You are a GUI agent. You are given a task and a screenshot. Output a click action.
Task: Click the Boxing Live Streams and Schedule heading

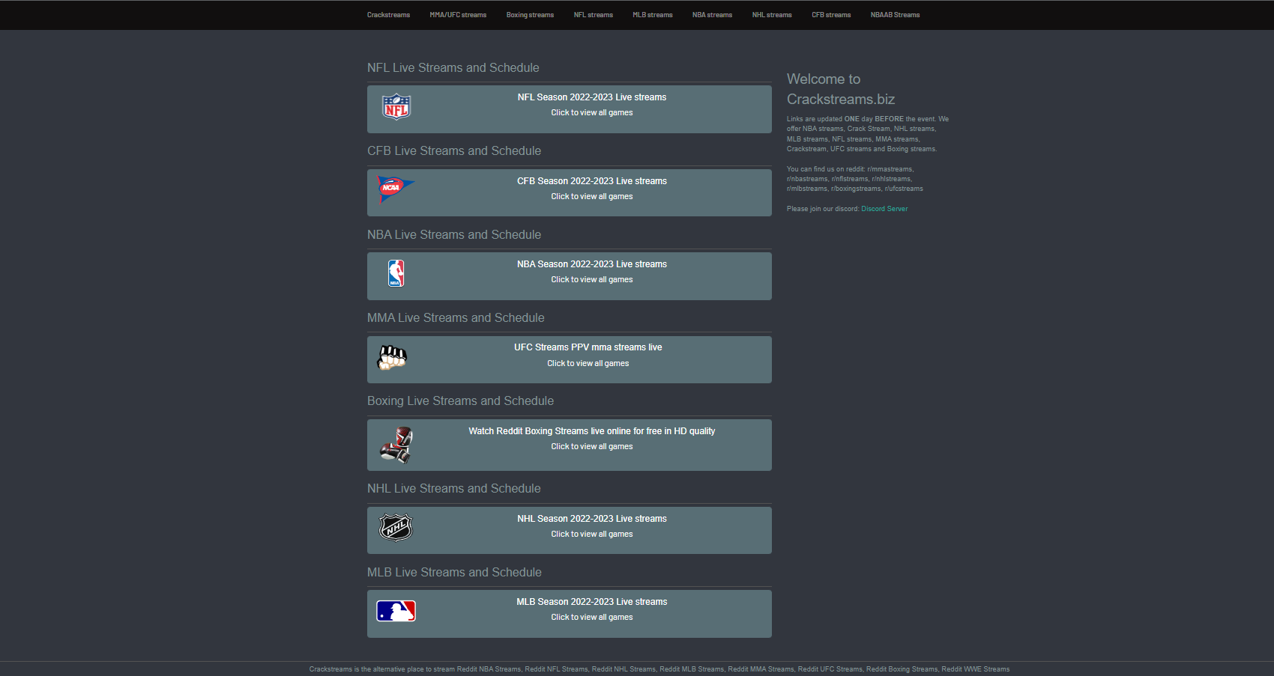pos(461,401)
